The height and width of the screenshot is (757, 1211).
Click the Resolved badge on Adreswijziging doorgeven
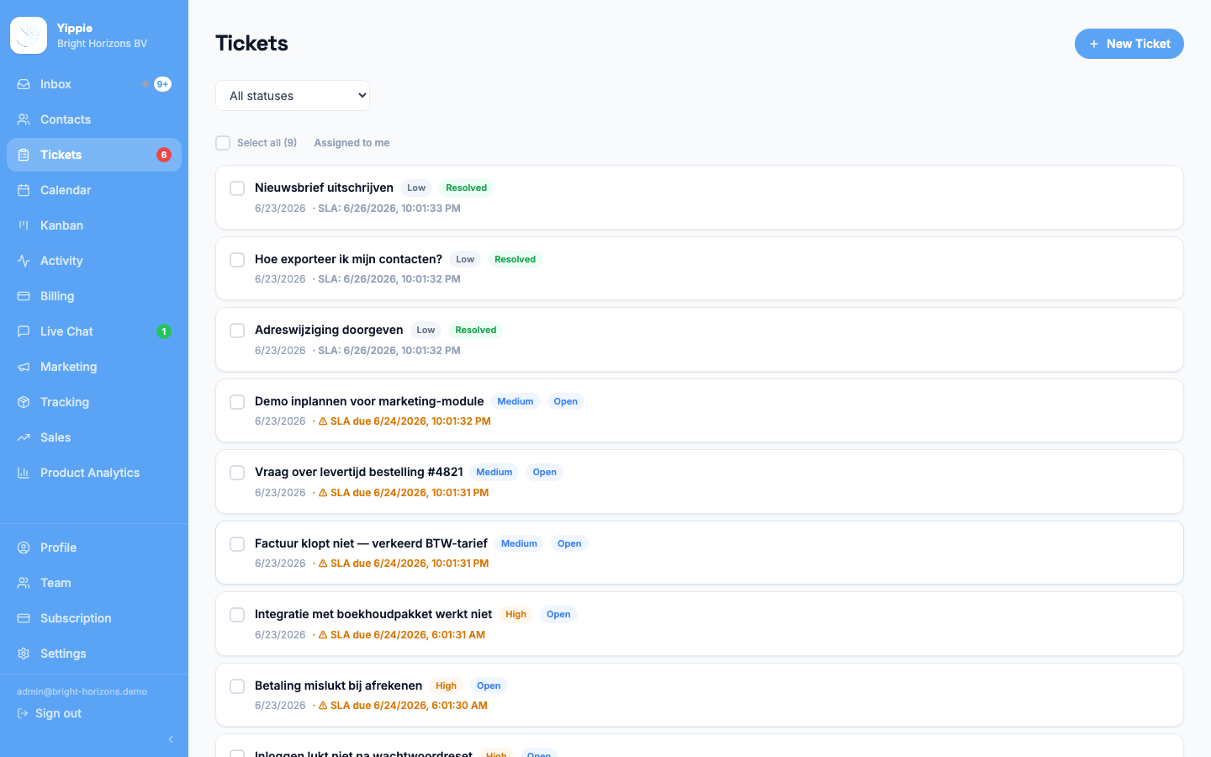pos(475,330)
